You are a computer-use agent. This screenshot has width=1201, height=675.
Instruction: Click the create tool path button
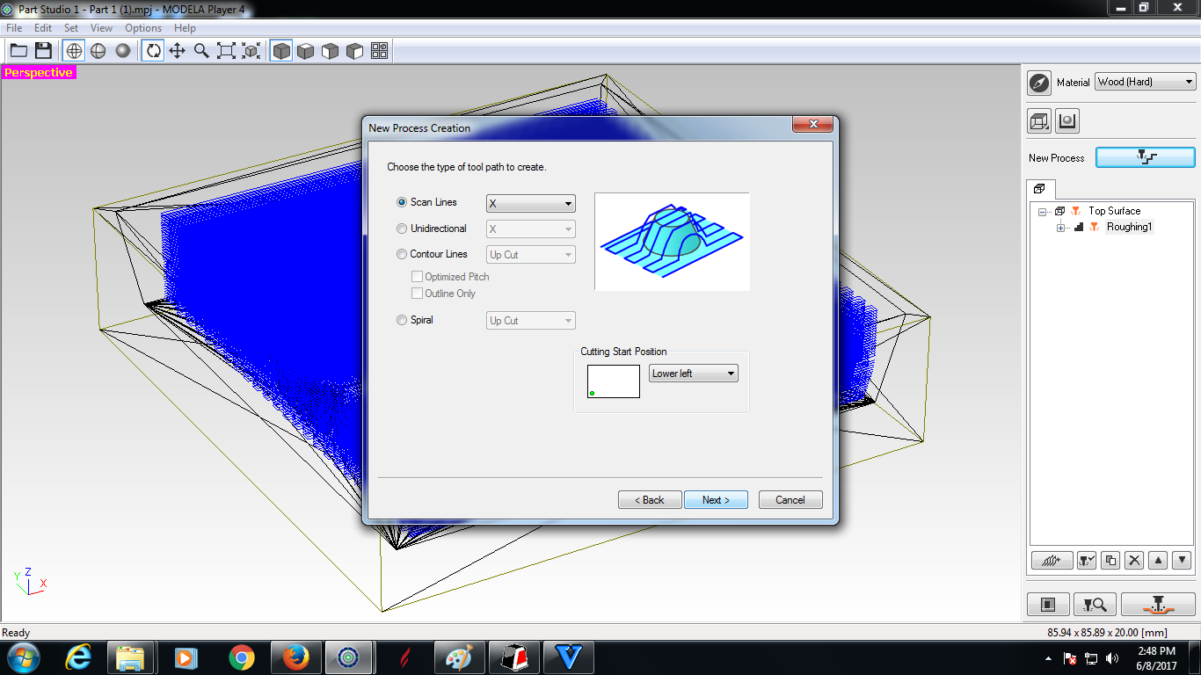[1052, 560]
